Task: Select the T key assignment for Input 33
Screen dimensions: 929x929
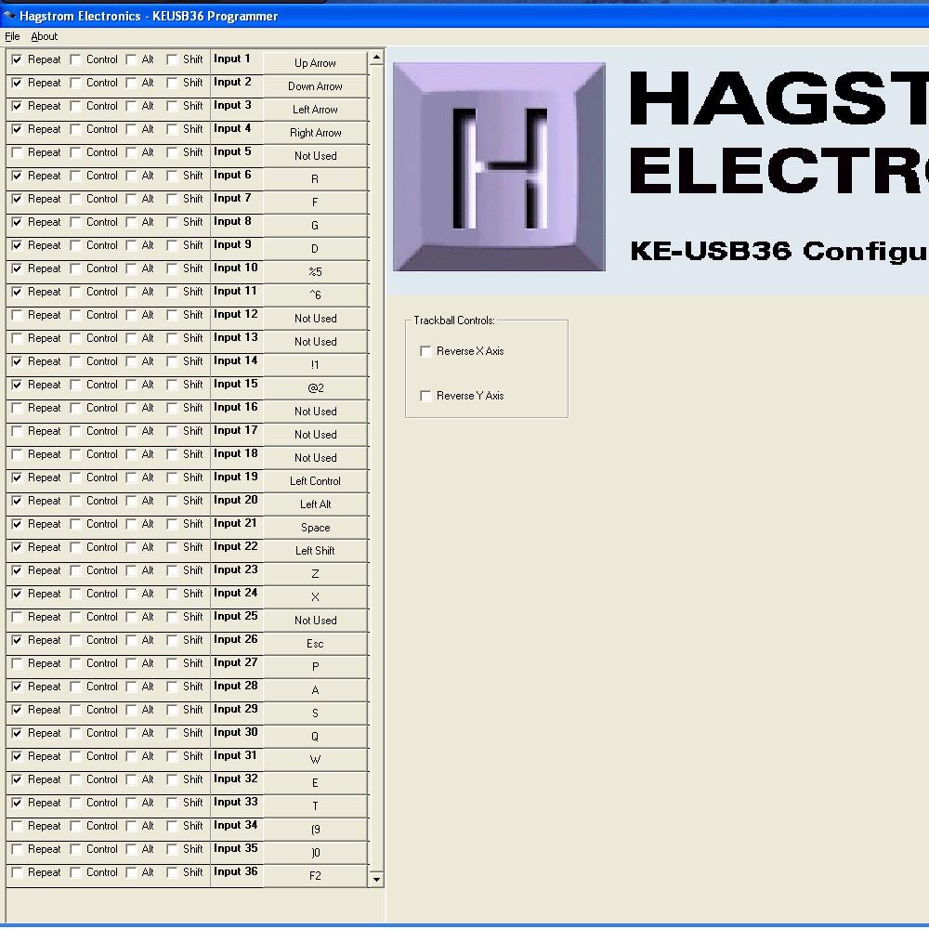Action: [x=315, y=805]
